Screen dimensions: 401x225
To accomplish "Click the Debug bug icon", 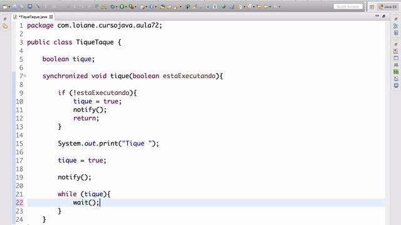I will coord(113,7).
